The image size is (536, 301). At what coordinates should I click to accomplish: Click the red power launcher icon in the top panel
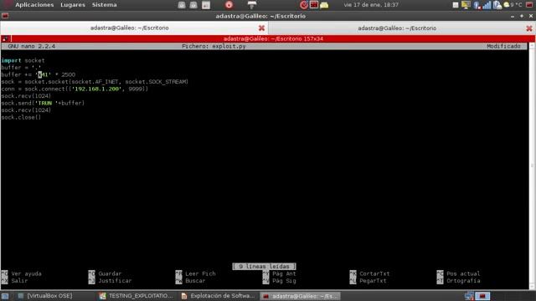[229, 5]
